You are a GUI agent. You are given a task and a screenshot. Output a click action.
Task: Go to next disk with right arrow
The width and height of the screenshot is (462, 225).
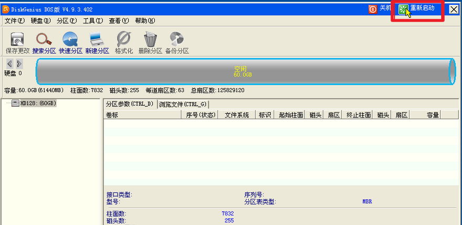pyautogui.click(x=19, y=63)
